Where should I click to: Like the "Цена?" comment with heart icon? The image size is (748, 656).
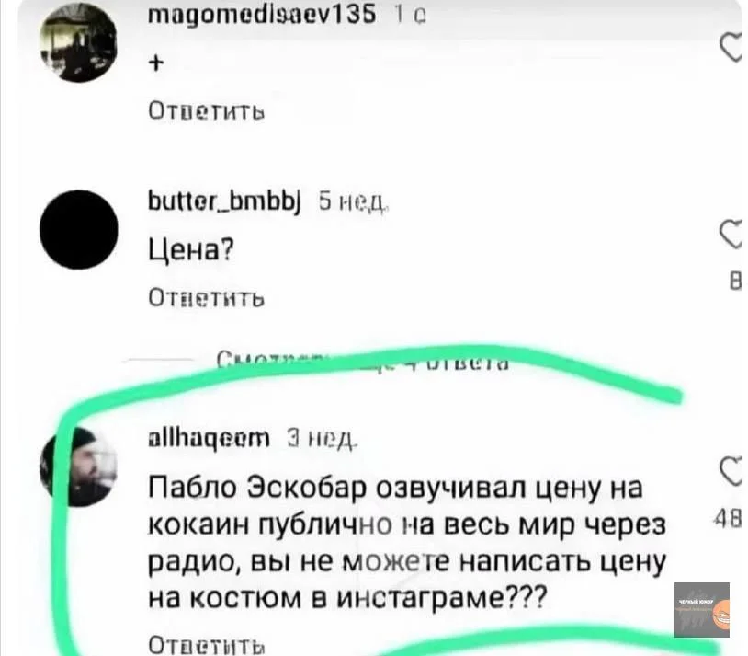coord(732,234)
